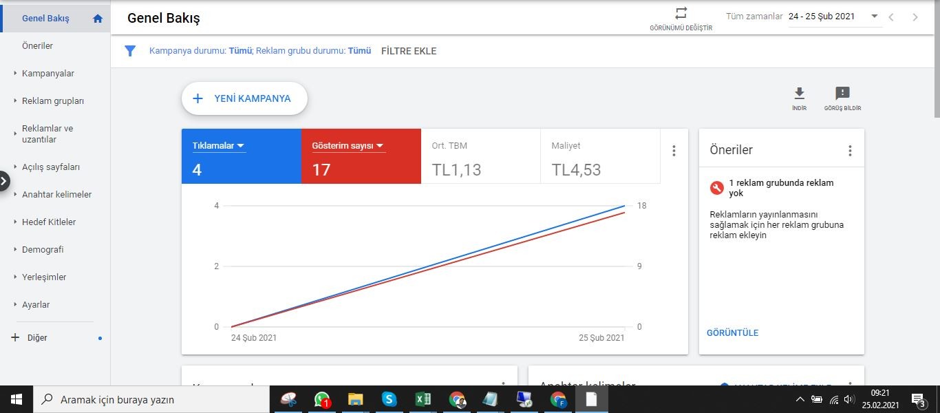Open File Explorer from taskbar
The image size is (940, 413).
[x=355, y=399]
